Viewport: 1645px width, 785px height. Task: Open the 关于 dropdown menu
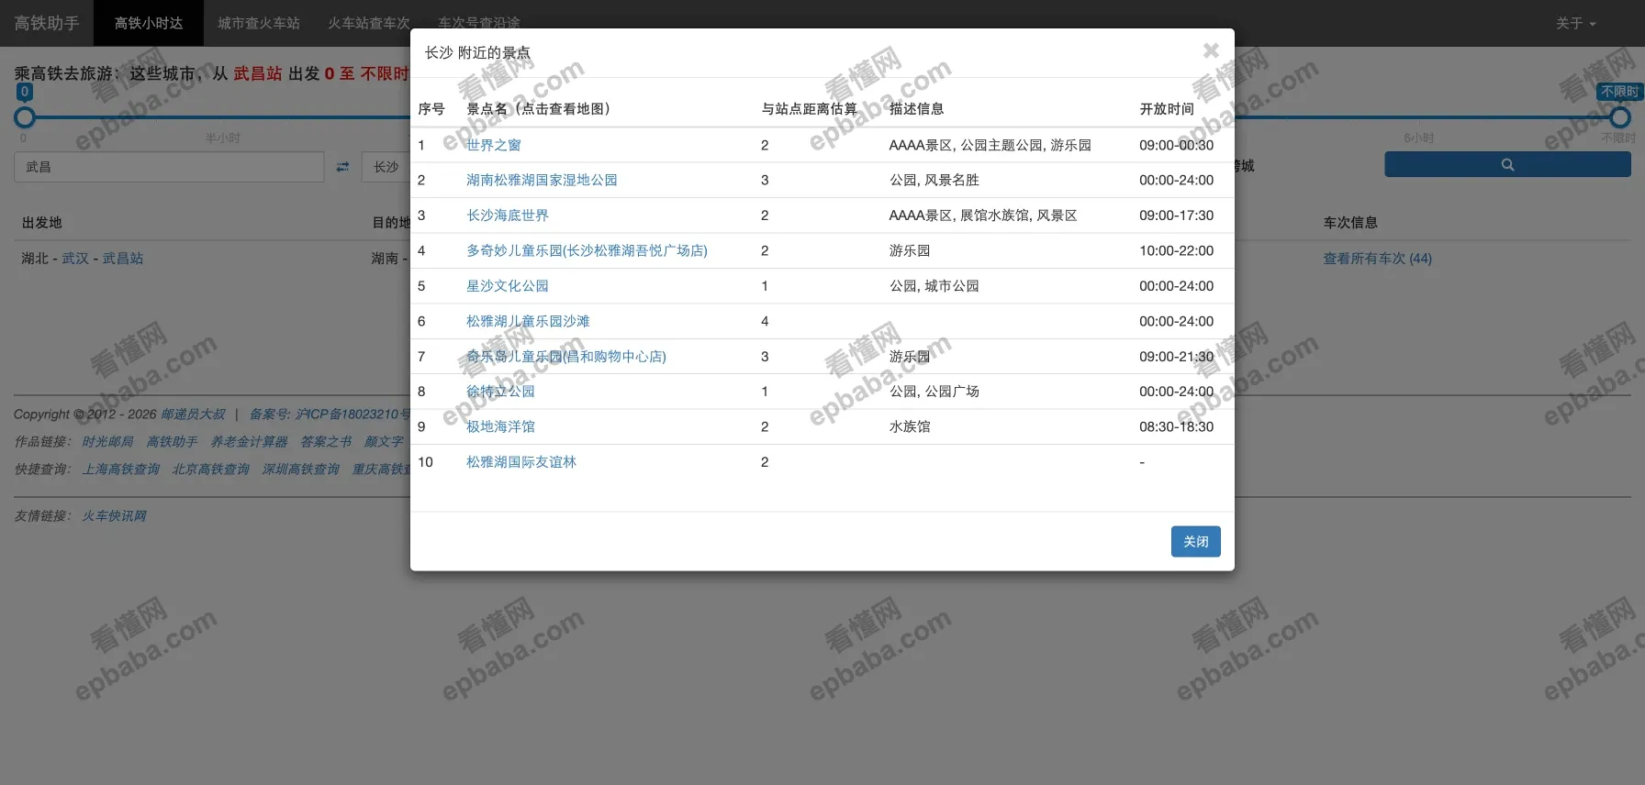(1575, 23)
